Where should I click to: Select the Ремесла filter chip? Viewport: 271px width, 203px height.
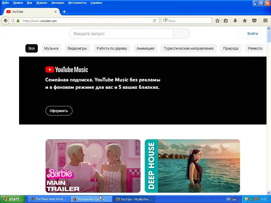point(255,48)
